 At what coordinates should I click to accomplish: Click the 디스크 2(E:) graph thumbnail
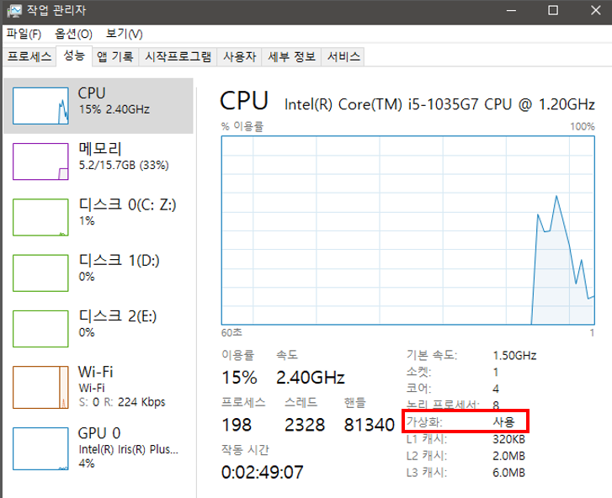[x=40, y=329]
